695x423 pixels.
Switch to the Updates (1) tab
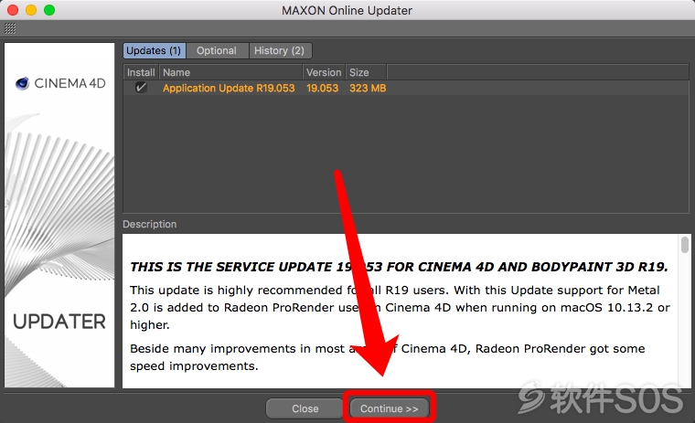click(x=155, y=50)
